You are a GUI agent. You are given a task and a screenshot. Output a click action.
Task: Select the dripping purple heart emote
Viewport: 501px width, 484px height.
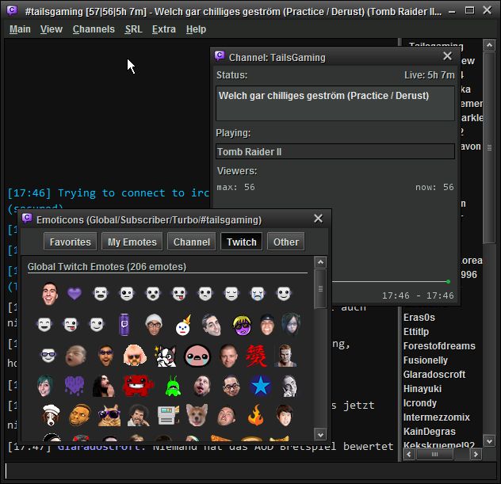click(75, 385)
